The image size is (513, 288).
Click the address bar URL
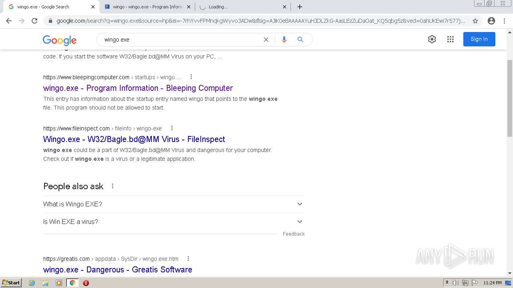[261, 21]
